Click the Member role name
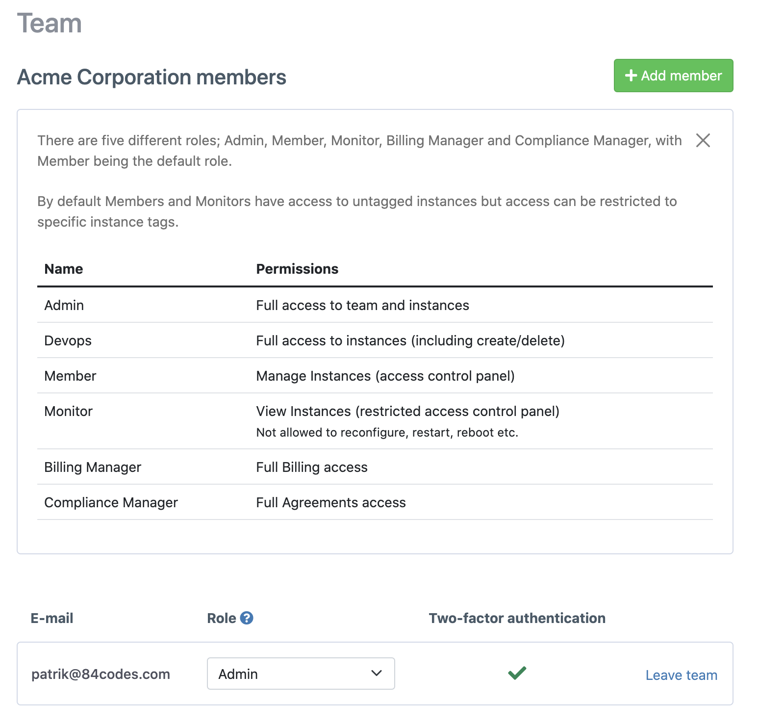Screen dimensions: 759x727 point(70,376)
